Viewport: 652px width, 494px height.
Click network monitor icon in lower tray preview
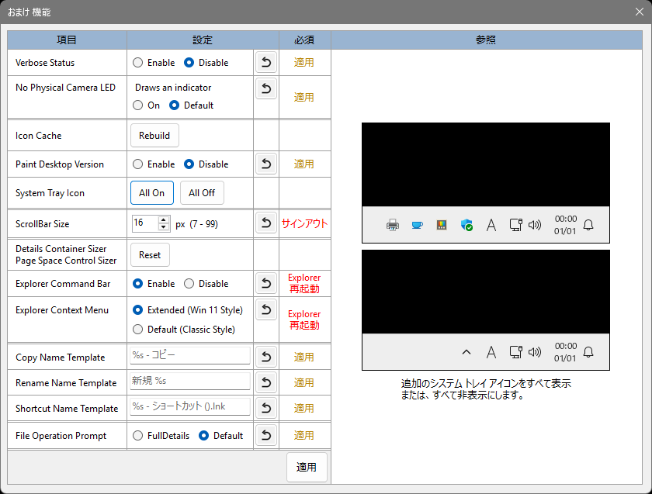click(x=516, y=352)
